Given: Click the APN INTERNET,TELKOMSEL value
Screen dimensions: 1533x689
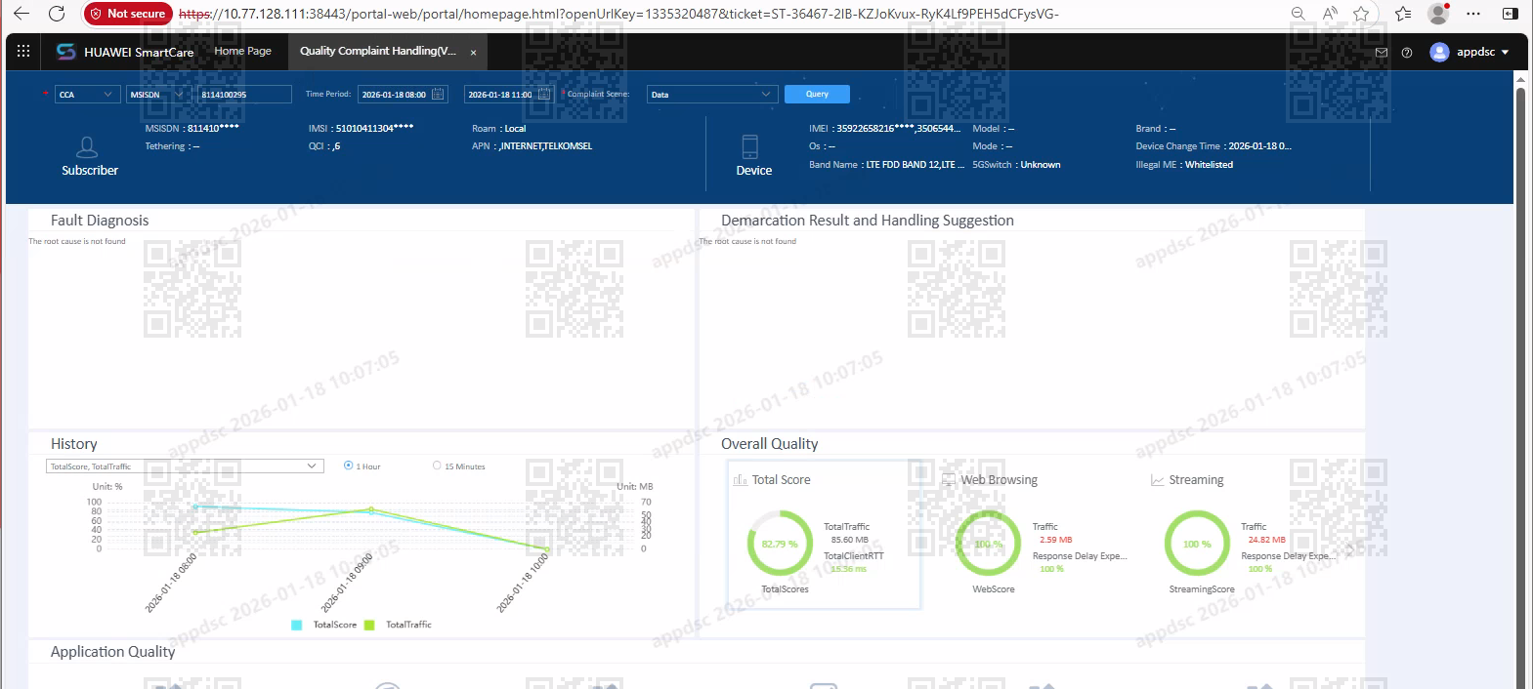Looking at the screenshot, I should pos(546,146).
